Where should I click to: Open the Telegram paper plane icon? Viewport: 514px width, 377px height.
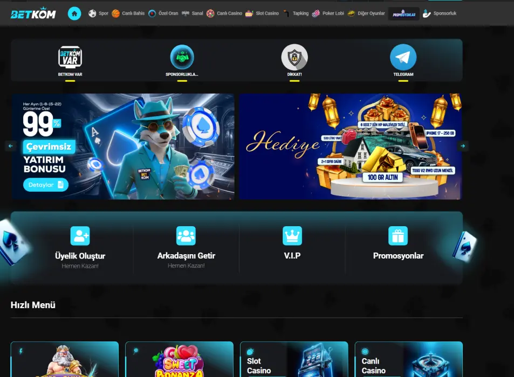pos(403,57)
